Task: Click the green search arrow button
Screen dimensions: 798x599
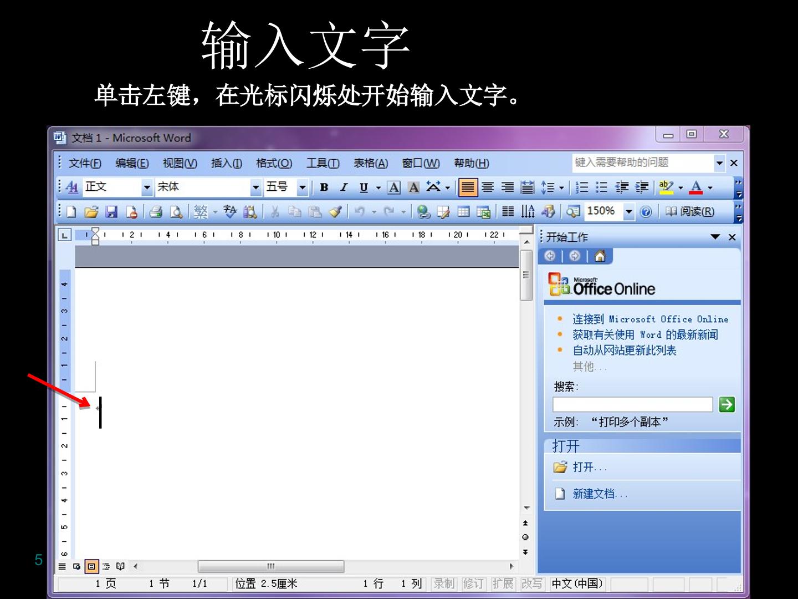Action: tap(727, 404)
